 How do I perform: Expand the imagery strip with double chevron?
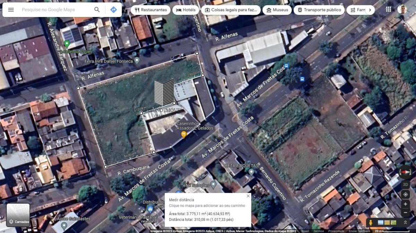click(405, 222)
